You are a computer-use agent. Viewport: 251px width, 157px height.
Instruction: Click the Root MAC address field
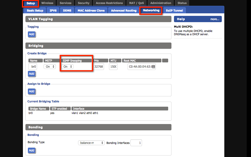141,67
